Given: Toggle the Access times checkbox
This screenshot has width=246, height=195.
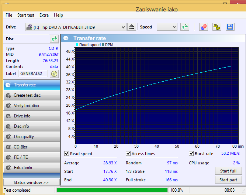Looking at the screenshot, I should (x=128, y=154).
